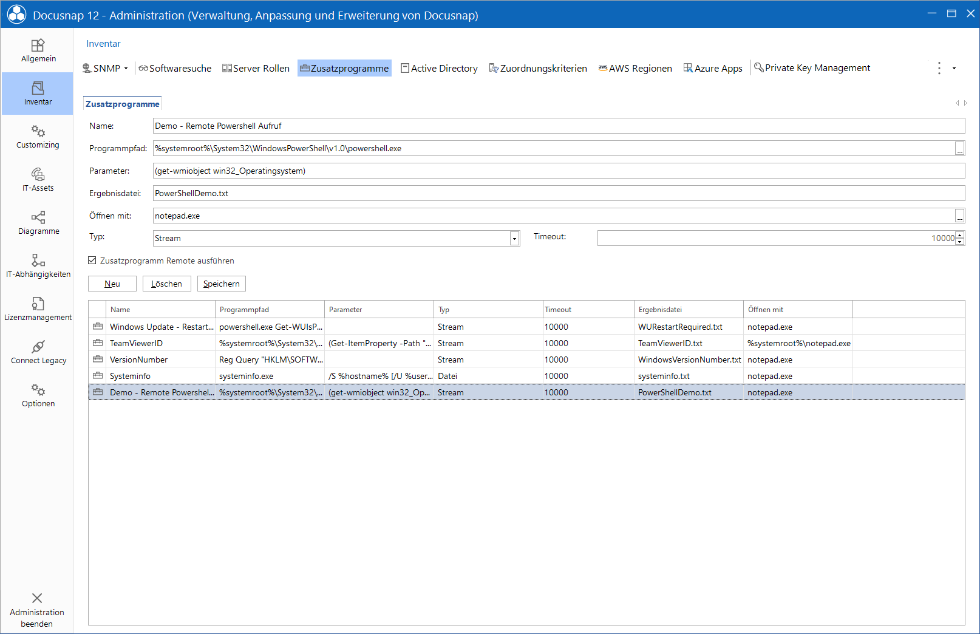The height and width of the screenshot is (634, 980).
Task: Click the Windows Update row briefcase icon
Action: click(x=97, y=327)
